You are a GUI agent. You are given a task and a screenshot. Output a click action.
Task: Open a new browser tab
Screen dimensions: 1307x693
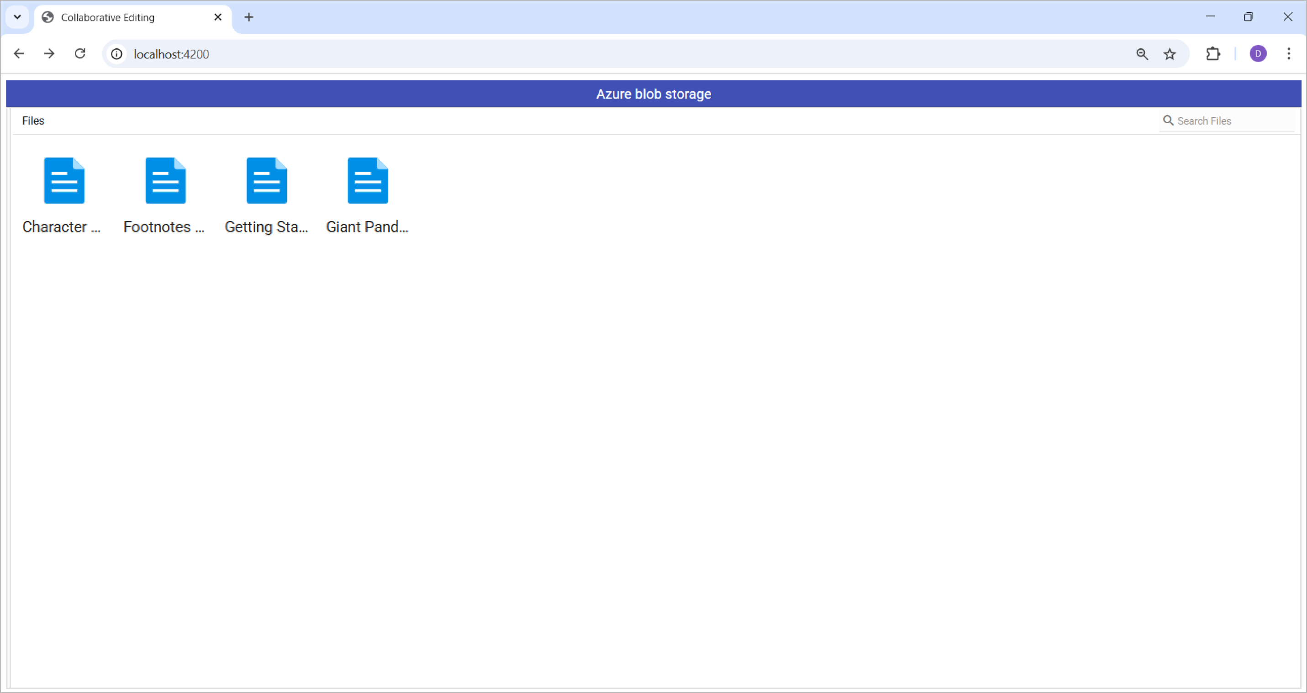coord(248,17)
